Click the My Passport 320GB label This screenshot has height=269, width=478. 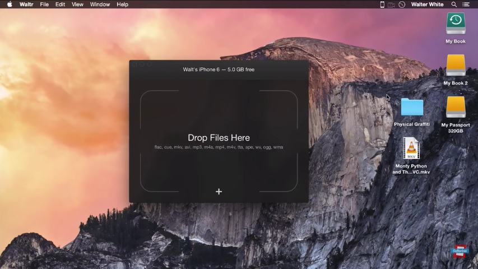[456, 128]
